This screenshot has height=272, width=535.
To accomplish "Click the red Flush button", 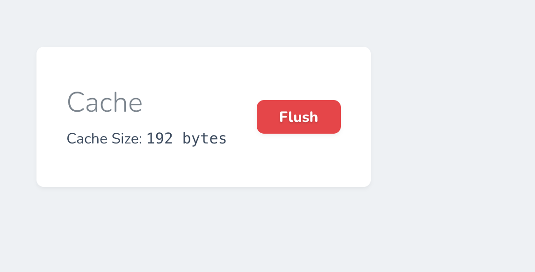I will (298, 117).
